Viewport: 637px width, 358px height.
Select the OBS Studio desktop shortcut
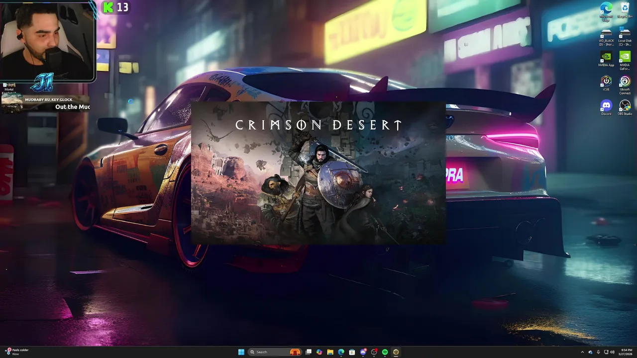coord(625,107)
